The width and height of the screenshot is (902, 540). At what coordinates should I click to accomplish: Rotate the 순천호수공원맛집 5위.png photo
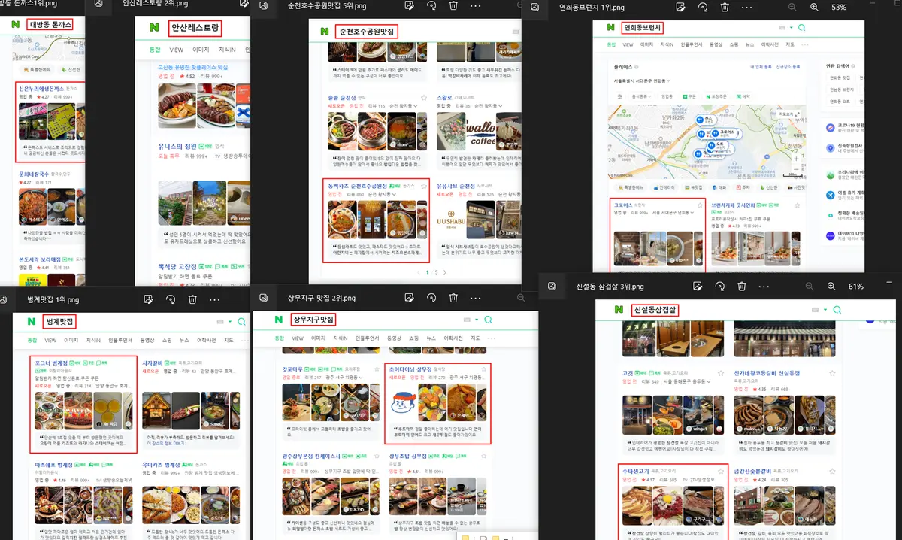(x=431, y=5)
